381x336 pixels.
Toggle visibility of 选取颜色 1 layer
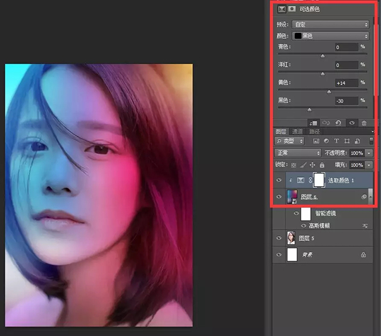tap(279, 180)
